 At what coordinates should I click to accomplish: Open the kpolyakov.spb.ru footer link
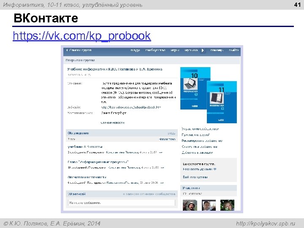pyautogui.click(x=266, y=223)
